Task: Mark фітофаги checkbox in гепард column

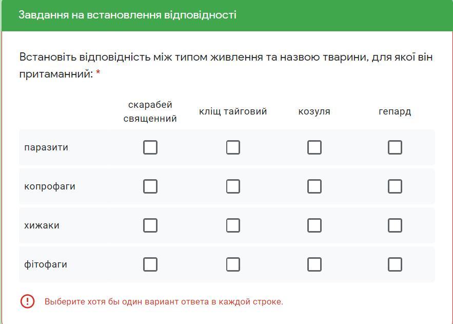Action: pyautogui.click(x=395, y=264)
